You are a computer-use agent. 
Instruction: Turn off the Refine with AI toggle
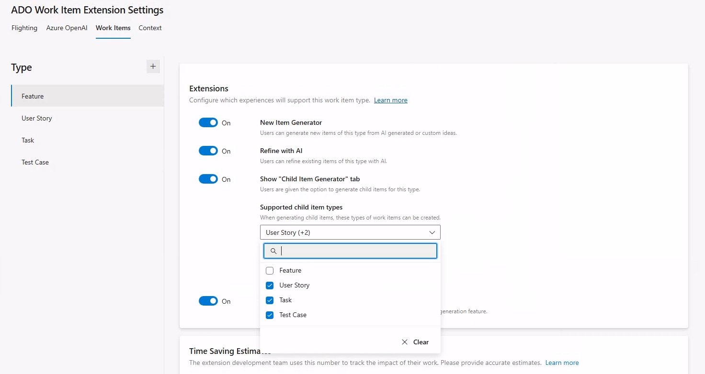pos(208,151)
